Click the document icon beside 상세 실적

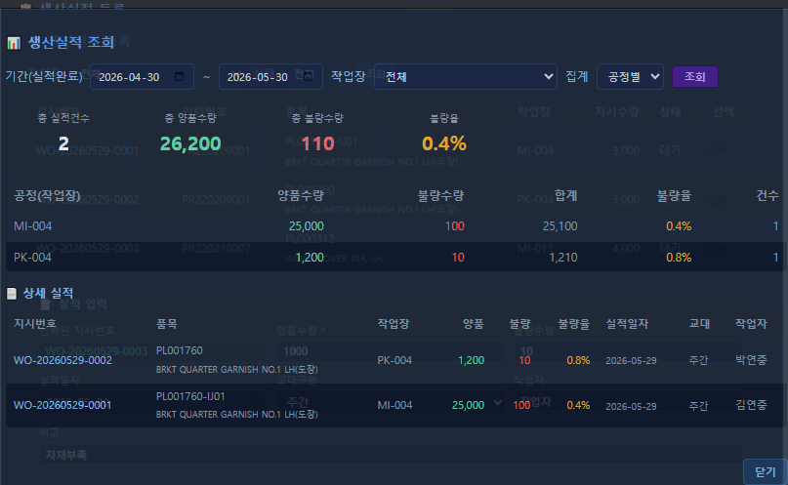tap(12, 294)
